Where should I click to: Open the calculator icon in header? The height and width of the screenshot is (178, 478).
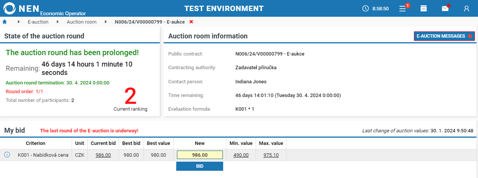[423, 8]
